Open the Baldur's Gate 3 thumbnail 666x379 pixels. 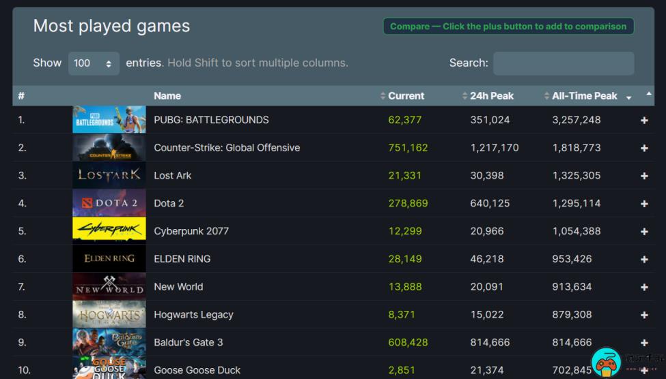pos(109,342)
